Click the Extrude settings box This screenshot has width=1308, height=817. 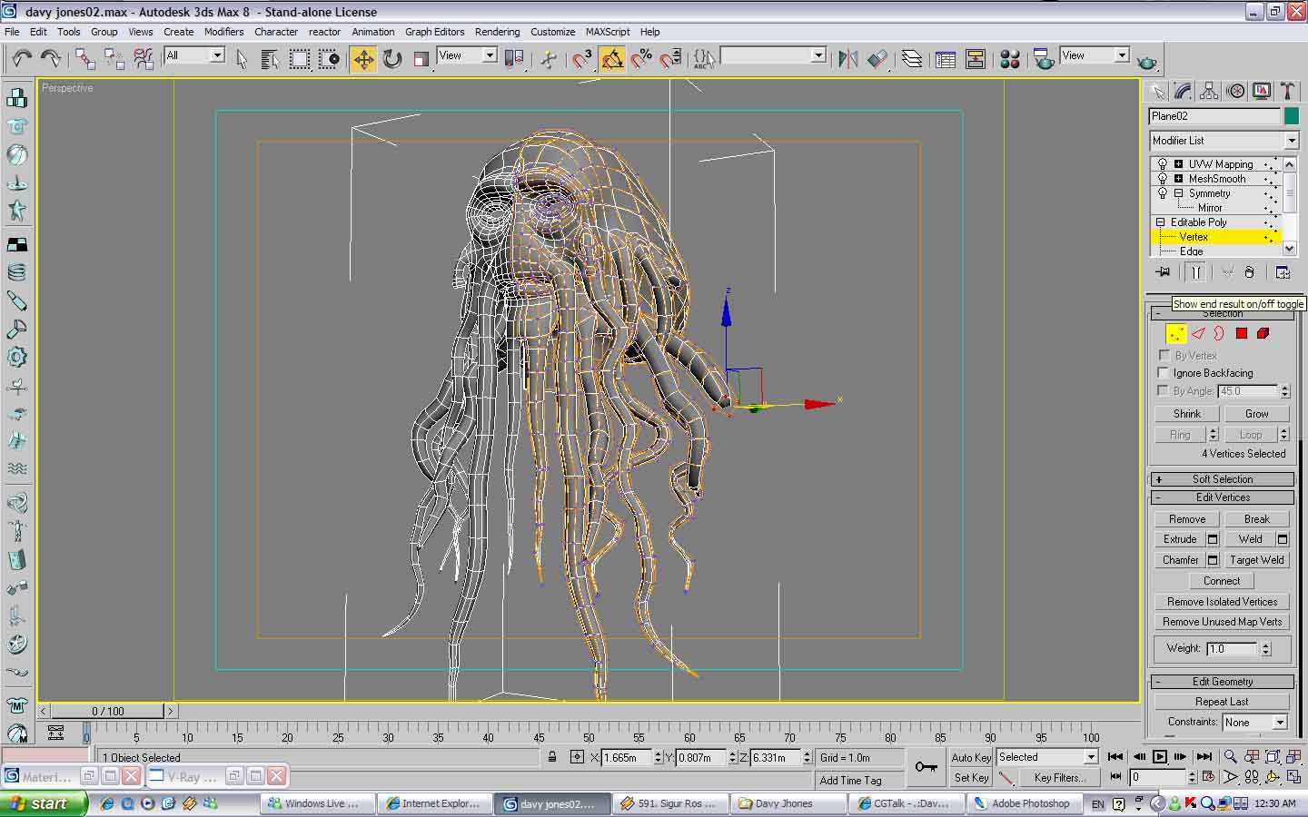click(1213, 539)
